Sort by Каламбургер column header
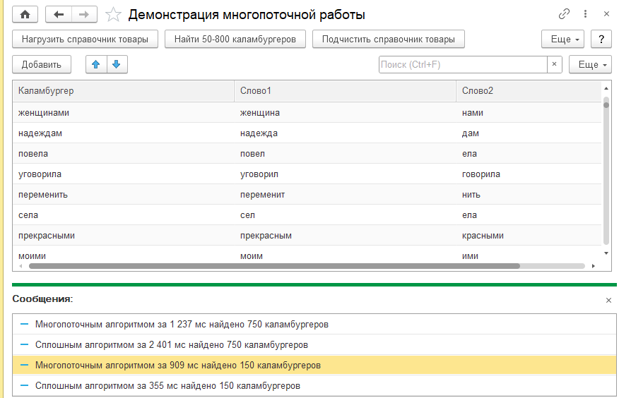Screen dimensions: 619x398 click(x=124, y=90)
